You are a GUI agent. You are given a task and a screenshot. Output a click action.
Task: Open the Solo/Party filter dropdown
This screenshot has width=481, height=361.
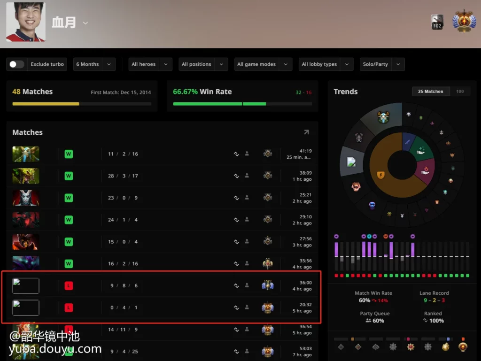[x=382, y=64]
